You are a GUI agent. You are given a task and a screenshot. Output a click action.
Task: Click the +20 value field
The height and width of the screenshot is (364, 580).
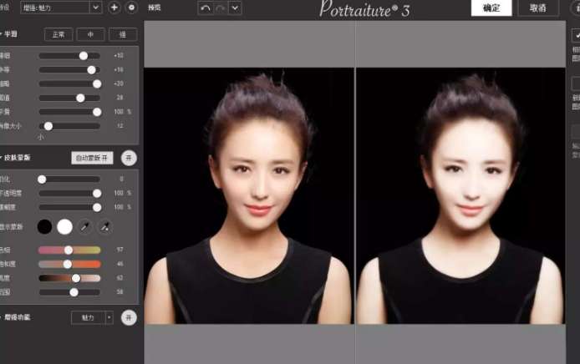tap(119, 83)
